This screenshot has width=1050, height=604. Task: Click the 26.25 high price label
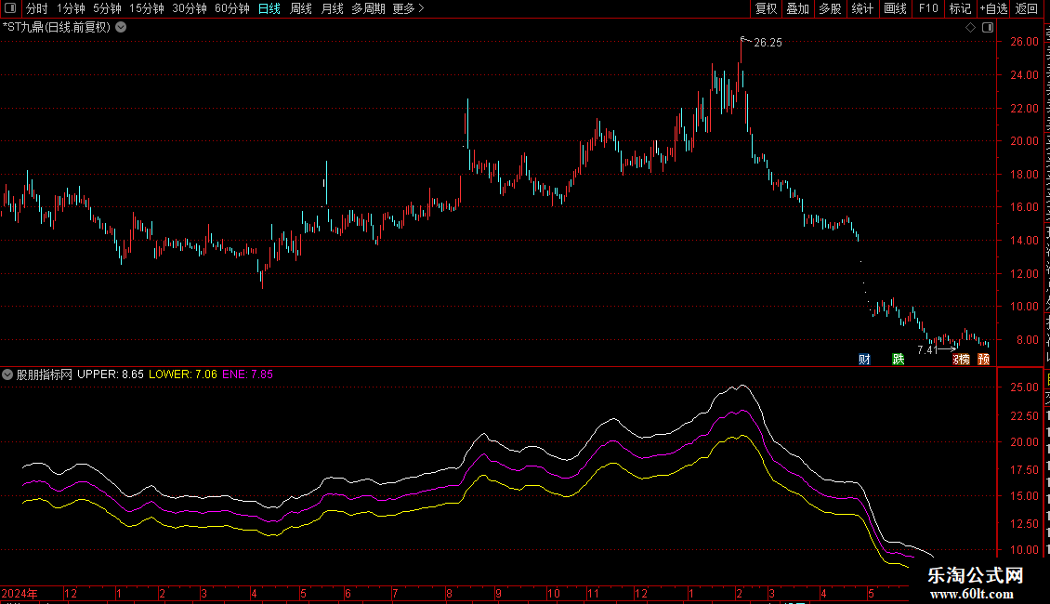(x=768, y=43)
